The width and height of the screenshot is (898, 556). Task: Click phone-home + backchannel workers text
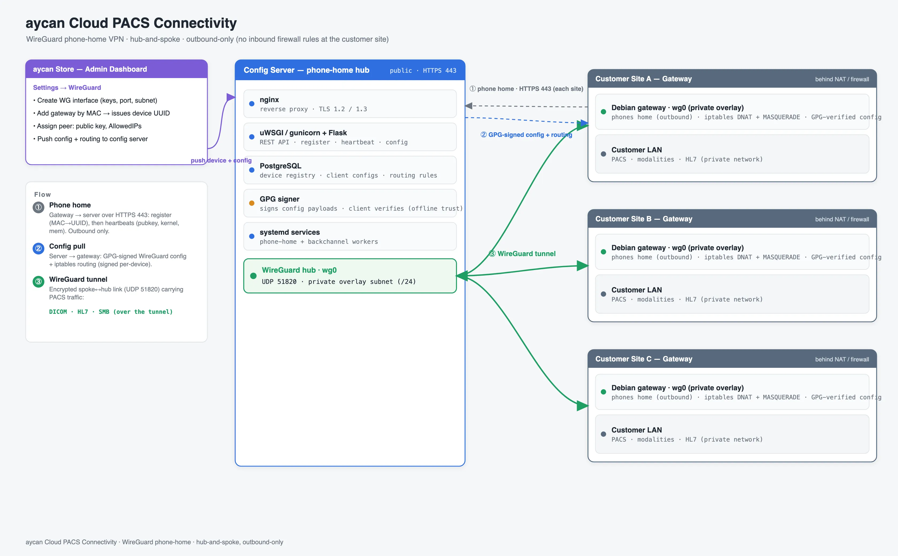(319, 242)
